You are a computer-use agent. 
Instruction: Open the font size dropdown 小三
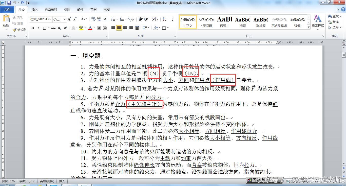(64, 19)
